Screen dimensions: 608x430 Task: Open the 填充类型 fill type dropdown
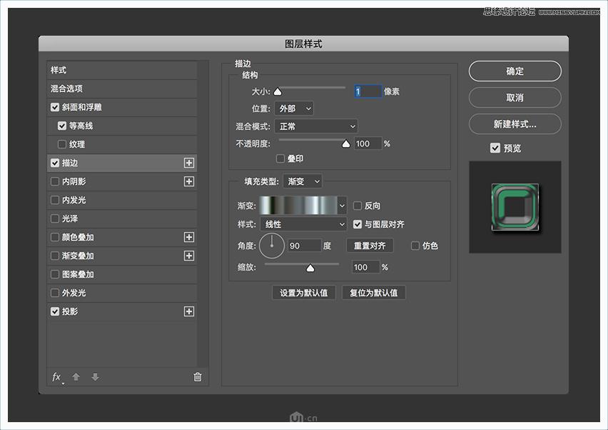302,181
